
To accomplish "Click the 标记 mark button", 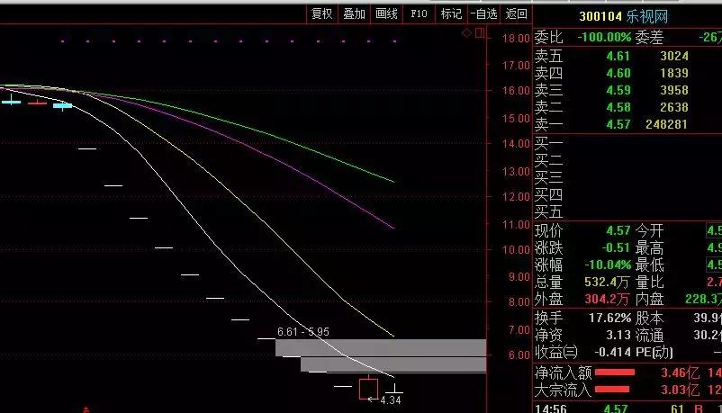I will (451, 13).
